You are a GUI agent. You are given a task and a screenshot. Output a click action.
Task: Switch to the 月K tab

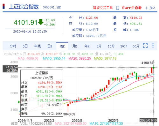[x=74, y=46]
